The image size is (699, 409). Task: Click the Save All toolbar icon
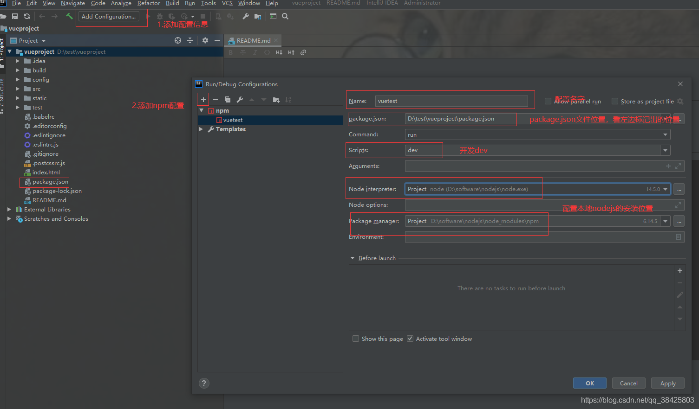[15, 16]
